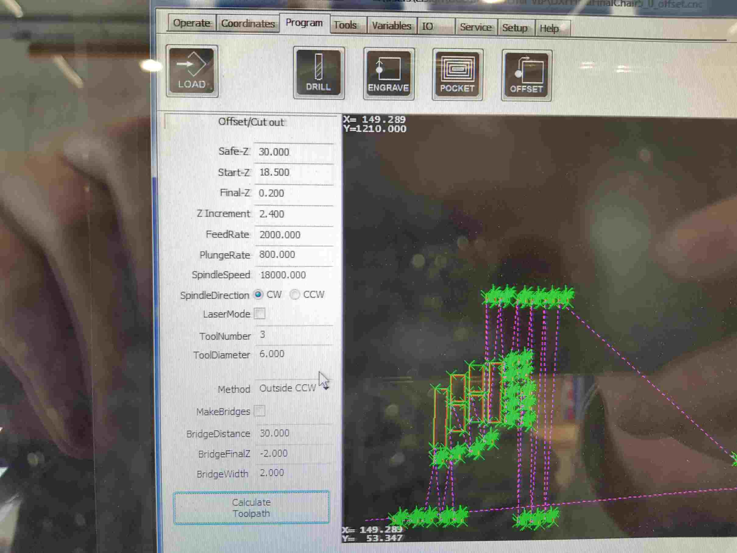The image size is (737, 553).
Task: Select the OFFSET operation icon
Action: (x=526, y=75)
